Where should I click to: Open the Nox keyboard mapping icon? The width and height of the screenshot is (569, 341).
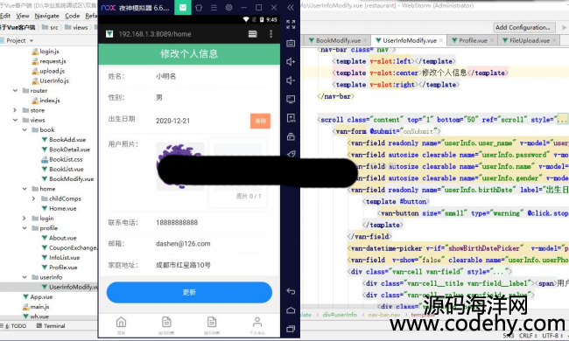[291, 43]
